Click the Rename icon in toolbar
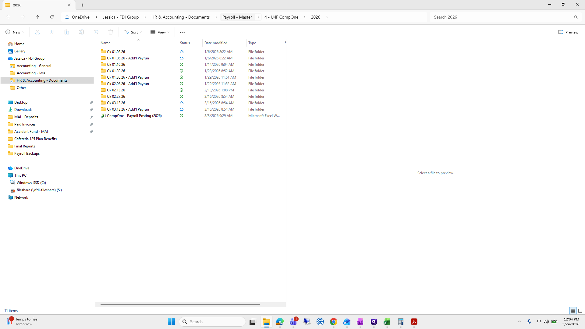 tap(81, 32)
